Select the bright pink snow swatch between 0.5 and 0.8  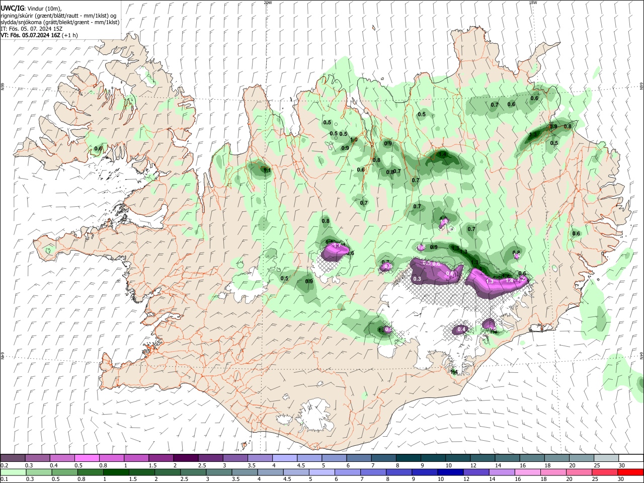pos(87,458)
